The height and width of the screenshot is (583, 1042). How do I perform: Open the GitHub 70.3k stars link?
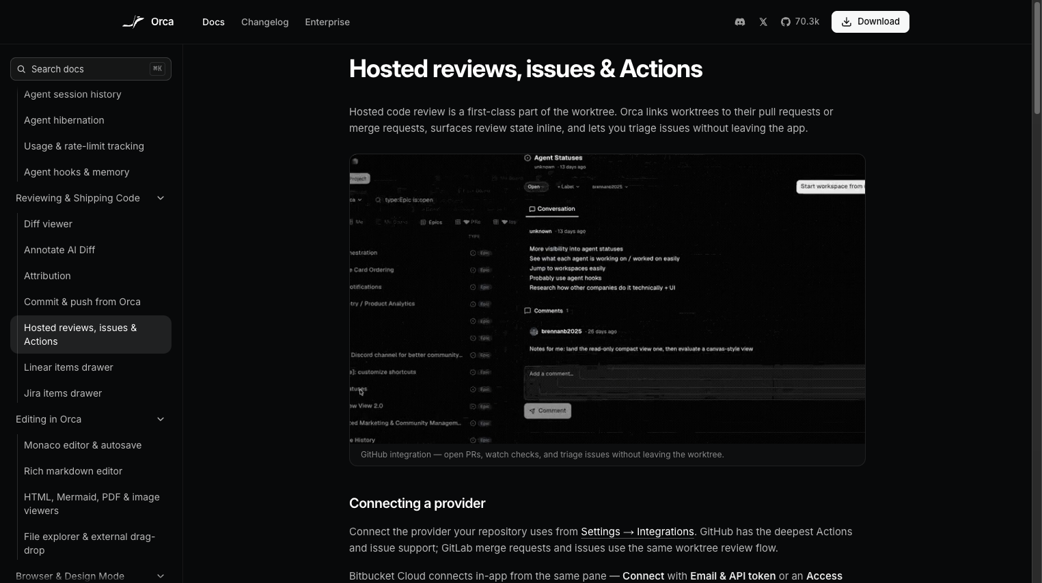[x=800, y=22]
